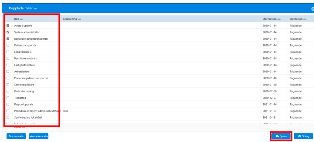Image resolution: width=314 pixels, height=142 pixels.
Task: Click Avmarkera alla button
Action: (x=39, y=136)
